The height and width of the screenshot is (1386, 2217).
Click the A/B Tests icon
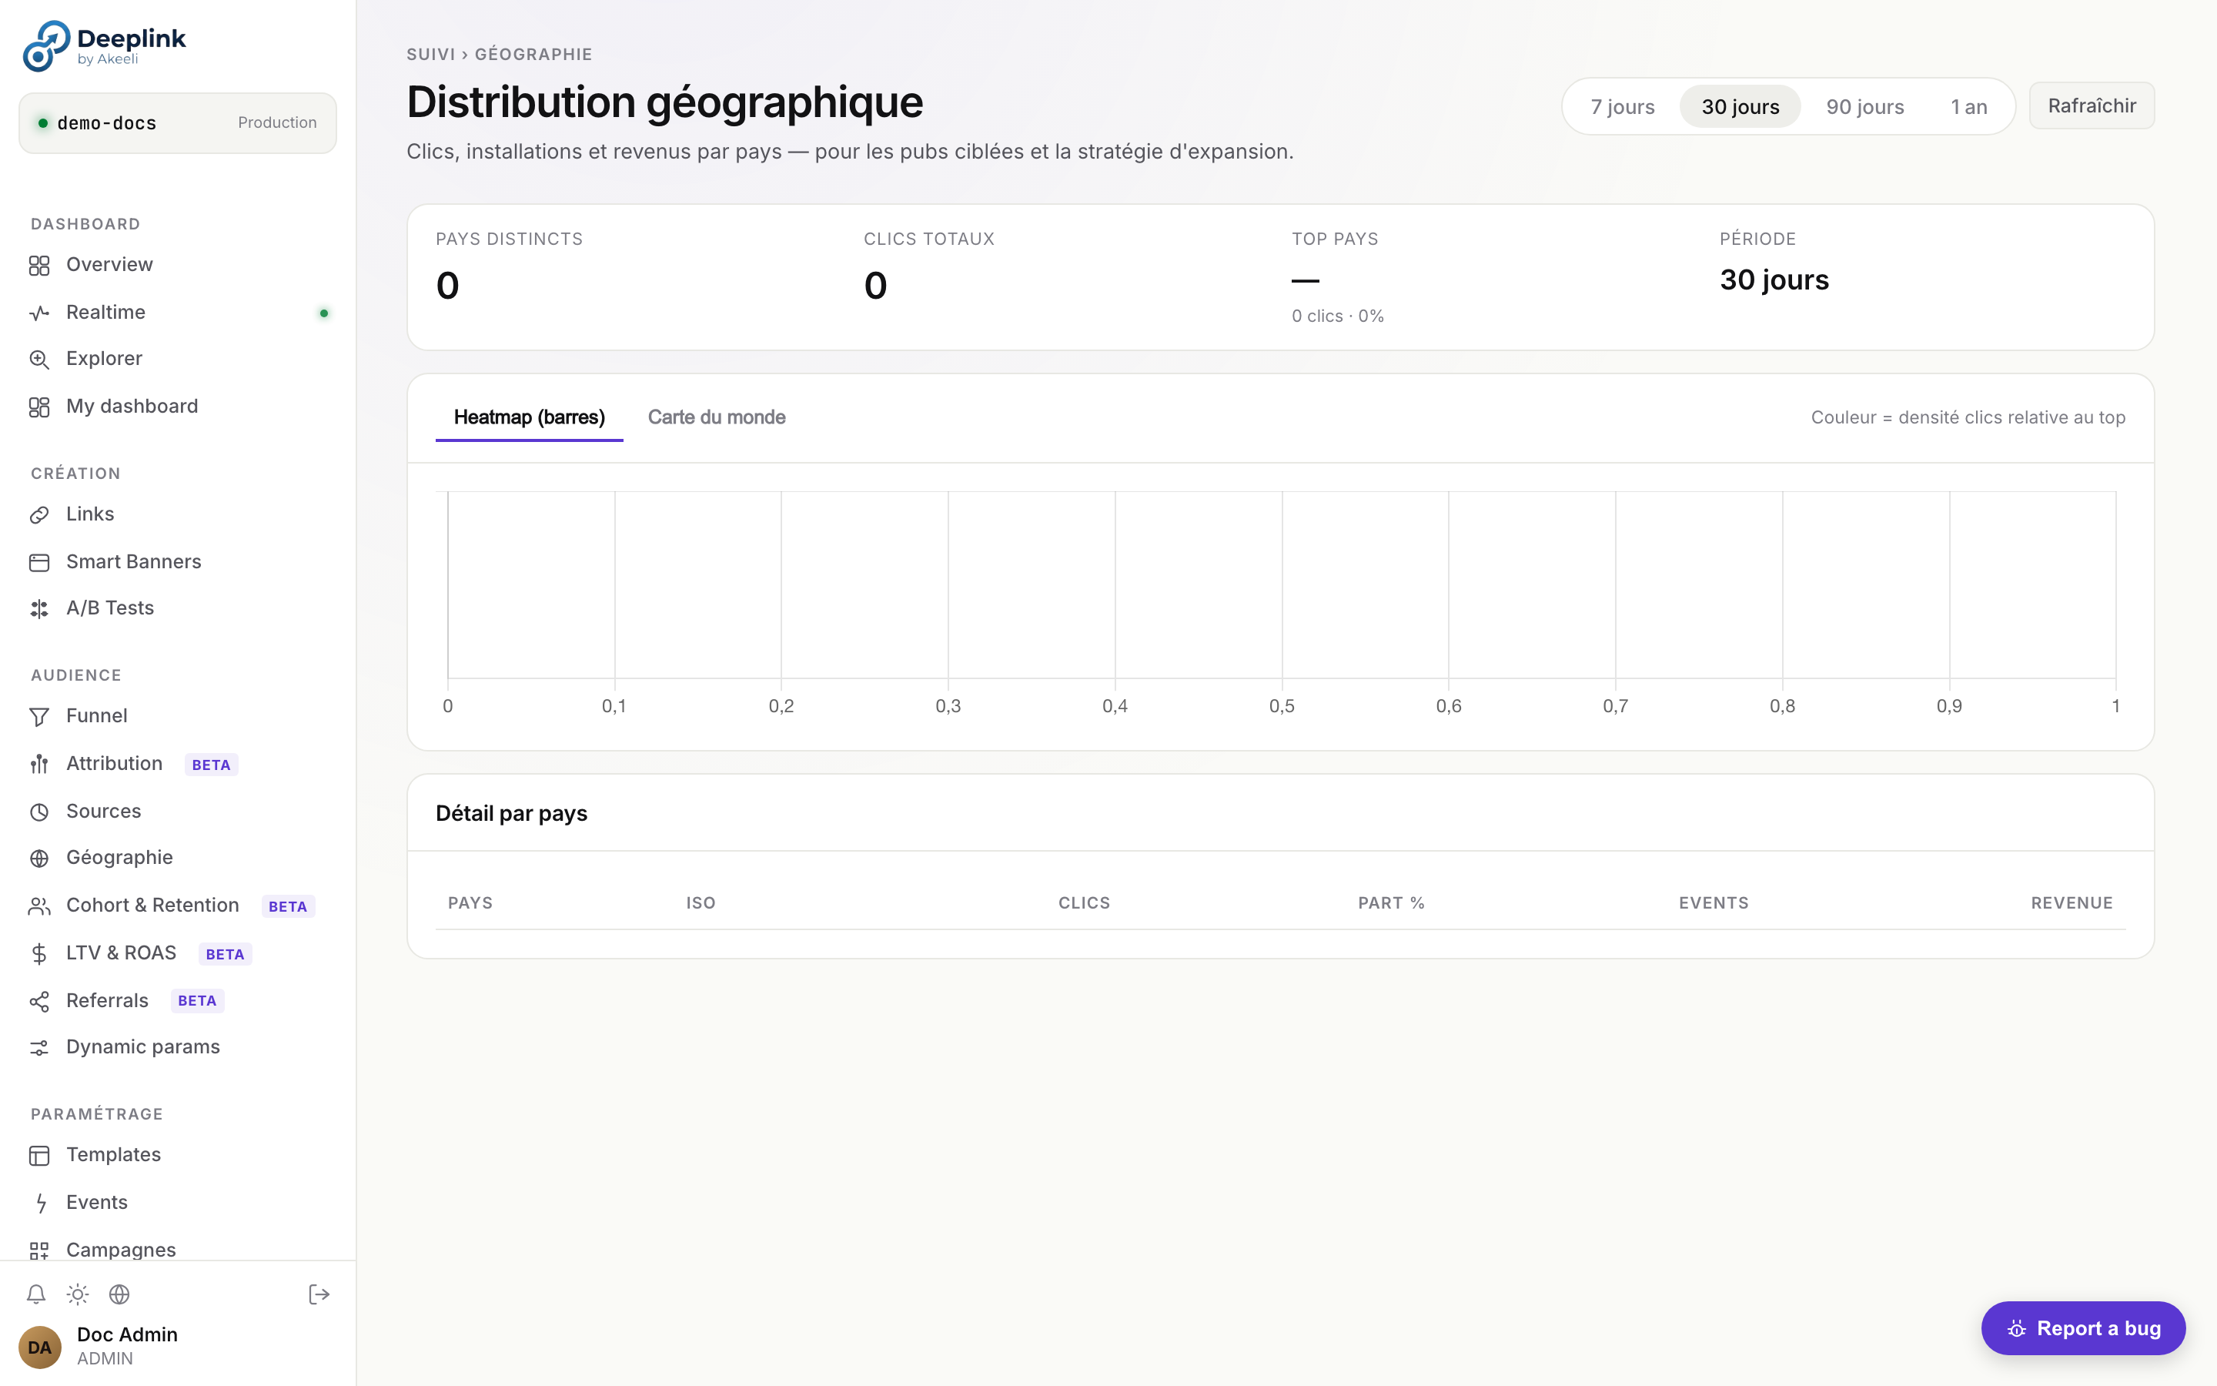[38, 608]
